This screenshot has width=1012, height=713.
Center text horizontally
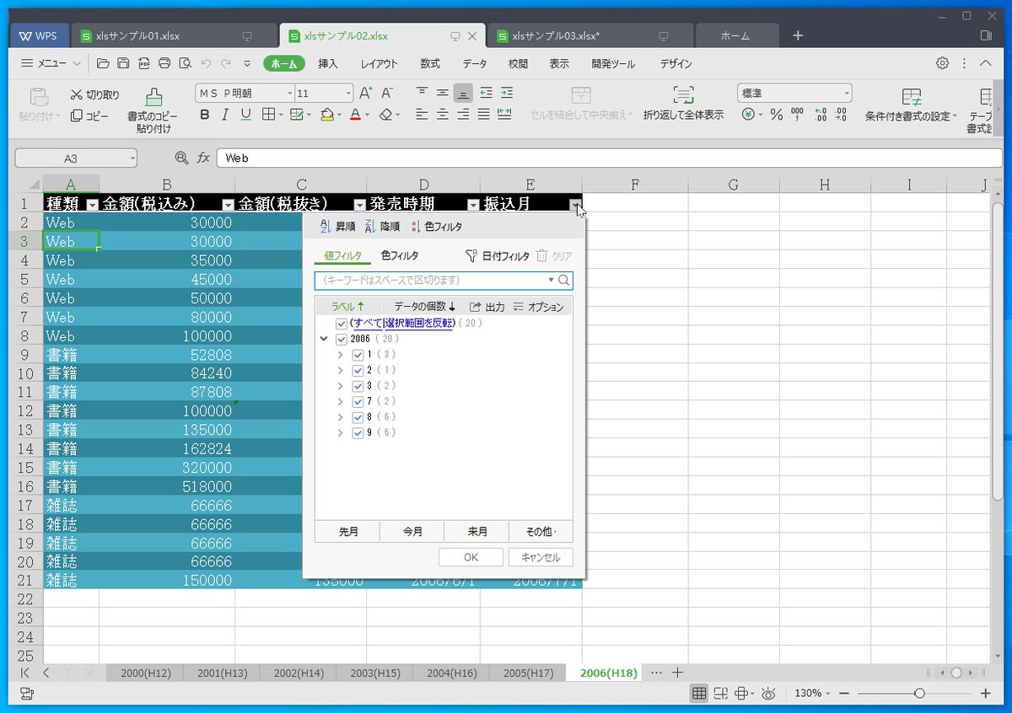442,115
